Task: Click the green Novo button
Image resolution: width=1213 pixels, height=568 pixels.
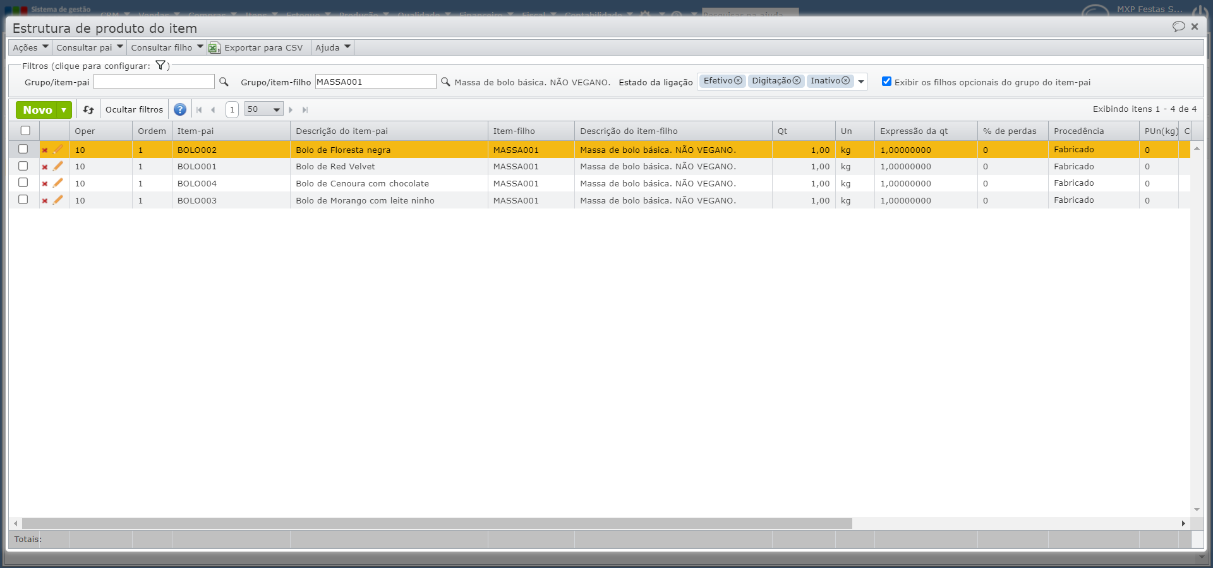Action: [37, 110]
